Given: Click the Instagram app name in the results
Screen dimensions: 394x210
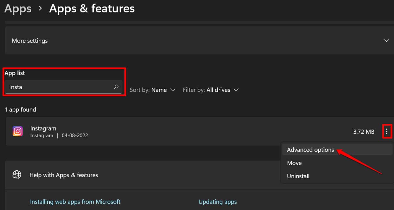Looking at the screenshot, I should [x=43, y=128].
